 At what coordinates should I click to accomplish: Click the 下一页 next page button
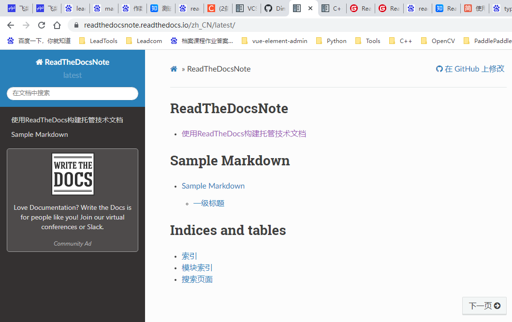pyautogui.click(x=484, y=306)
